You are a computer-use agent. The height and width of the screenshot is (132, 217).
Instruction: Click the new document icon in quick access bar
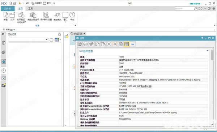[x=11, y=3]
